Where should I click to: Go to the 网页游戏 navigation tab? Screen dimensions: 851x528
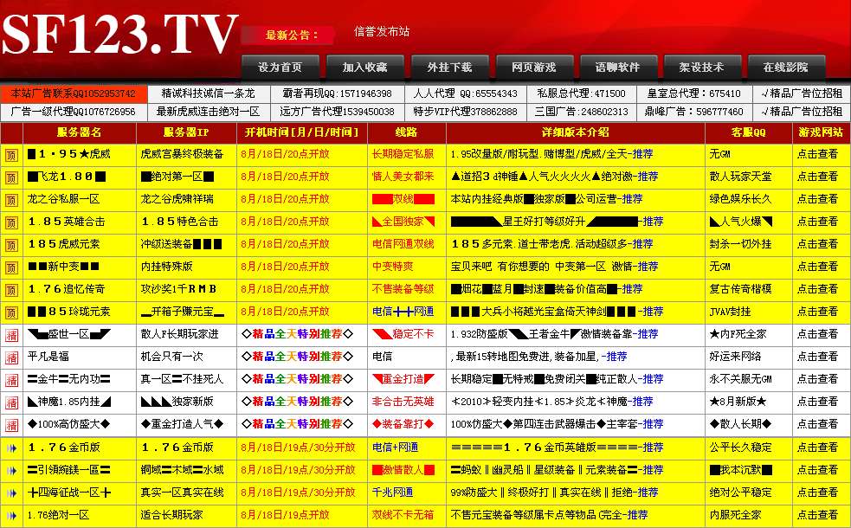533,68
